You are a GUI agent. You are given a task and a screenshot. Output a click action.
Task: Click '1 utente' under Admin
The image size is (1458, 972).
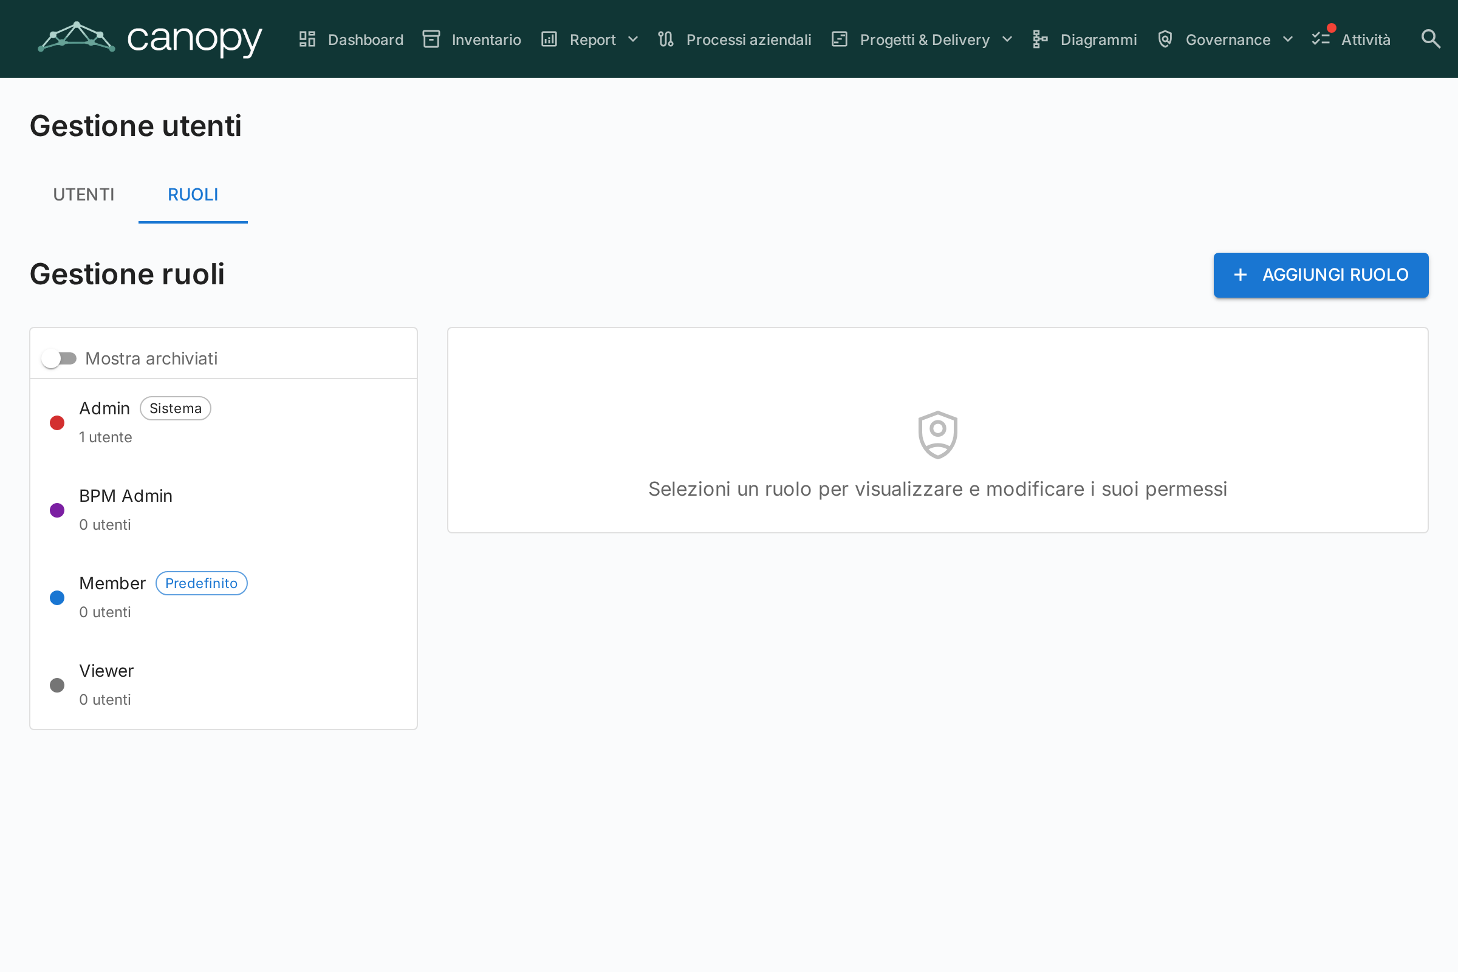pyautogui.click(x=105, y=437)
